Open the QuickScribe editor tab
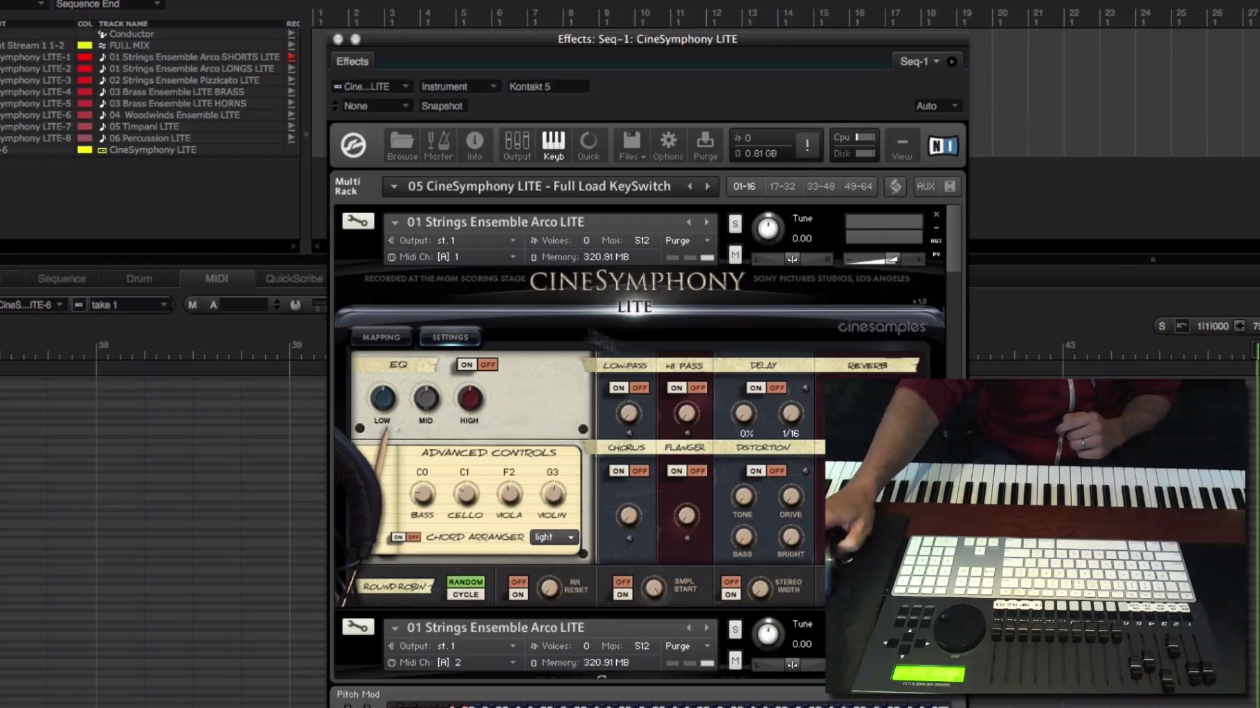The width and height of the screenshot is (1260, 708). [294, 278]
